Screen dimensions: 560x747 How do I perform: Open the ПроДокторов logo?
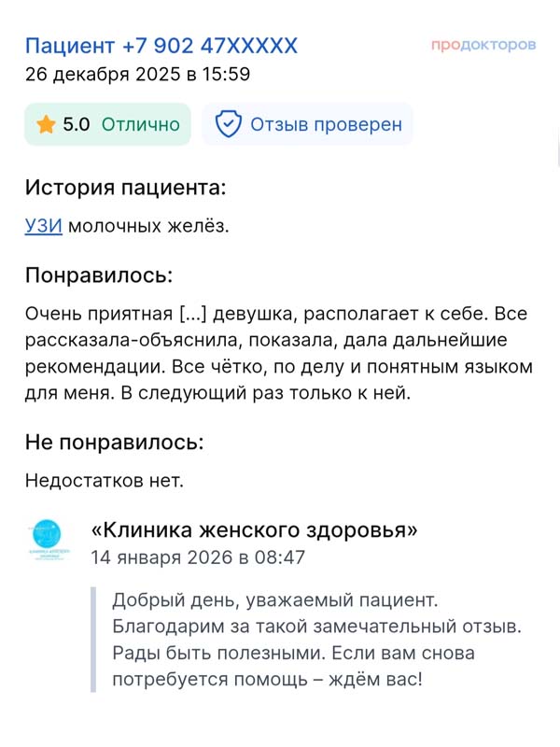483,45
